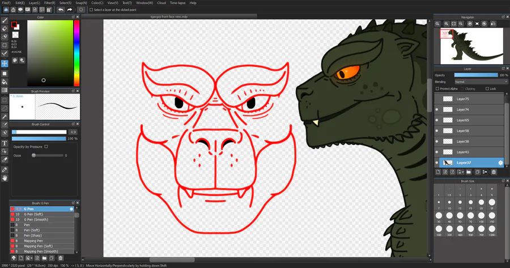Pop out the Color panel
The height and width of the screenshot is (268, 510).
(73, 17)
